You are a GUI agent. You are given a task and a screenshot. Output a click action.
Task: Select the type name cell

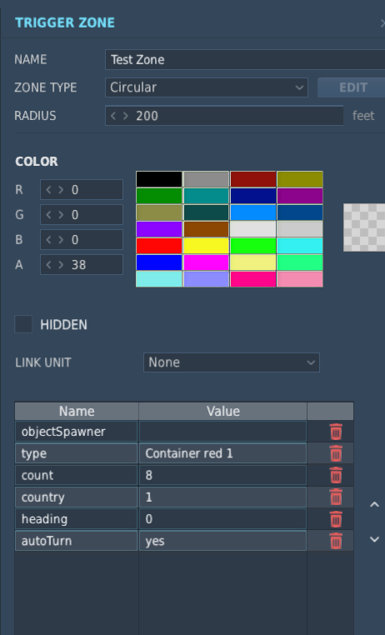tap(77, 453)
